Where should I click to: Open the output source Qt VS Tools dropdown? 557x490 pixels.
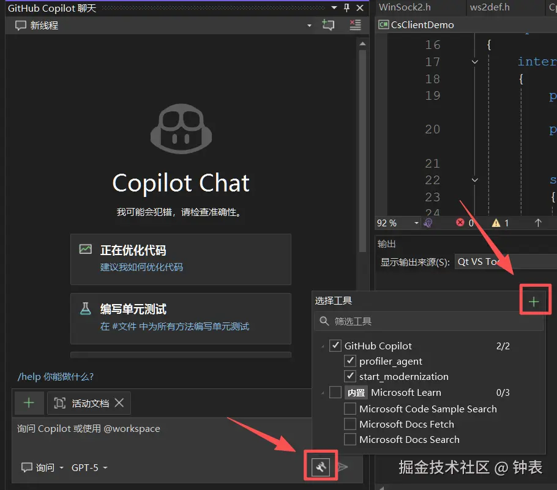point(506,262)
